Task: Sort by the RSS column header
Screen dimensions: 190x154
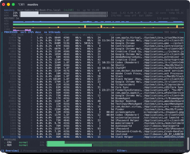Action: 58,35
